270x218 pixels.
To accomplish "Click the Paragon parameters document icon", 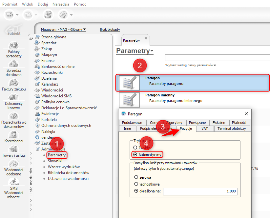I will pos(129,83).
